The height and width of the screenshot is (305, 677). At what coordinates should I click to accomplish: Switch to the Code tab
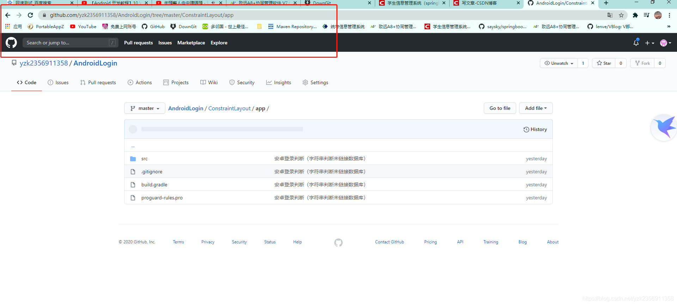26,82
